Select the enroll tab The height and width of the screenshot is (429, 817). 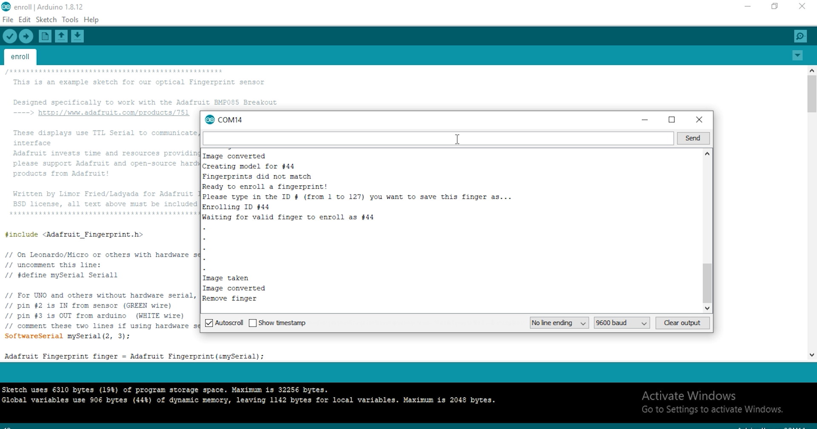20,57
